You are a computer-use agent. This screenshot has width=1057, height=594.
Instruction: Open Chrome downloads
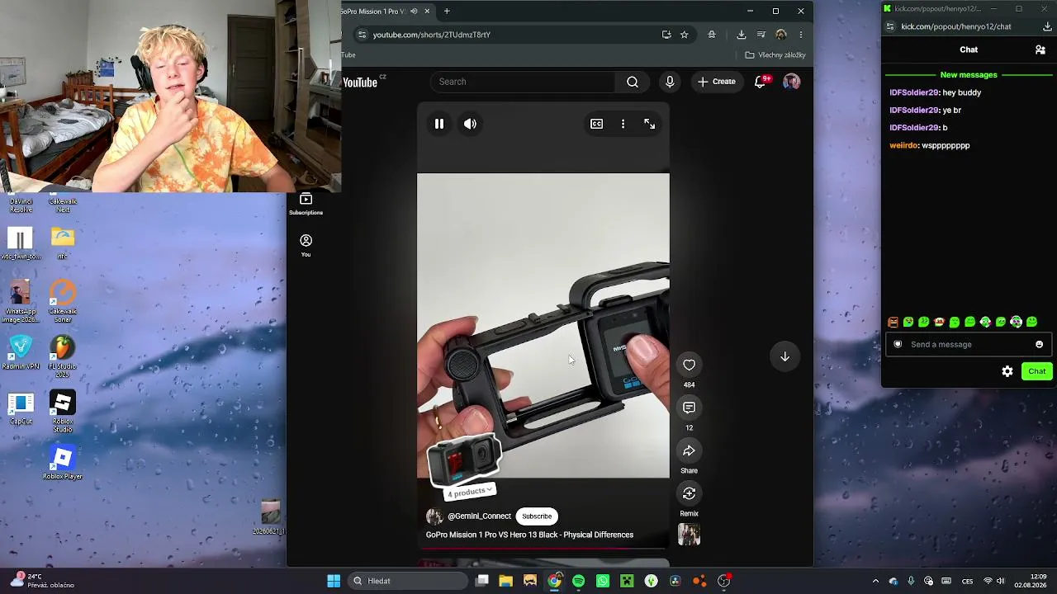(x=742, y=35)
